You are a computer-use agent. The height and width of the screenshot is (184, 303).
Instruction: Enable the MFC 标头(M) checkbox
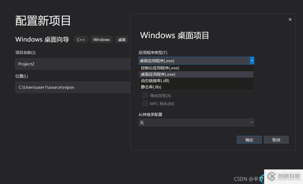tap(145, 104)
